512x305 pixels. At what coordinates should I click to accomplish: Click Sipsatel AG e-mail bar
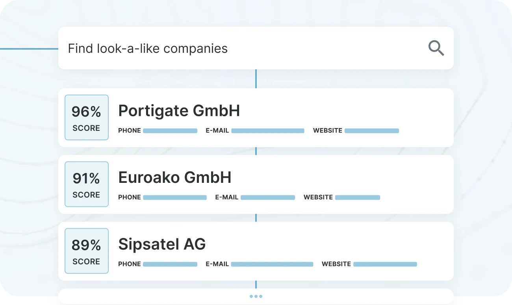coord(272,264)
